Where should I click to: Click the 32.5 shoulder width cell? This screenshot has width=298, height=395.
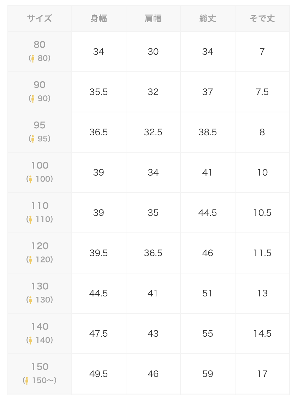(x=153, y=132)
